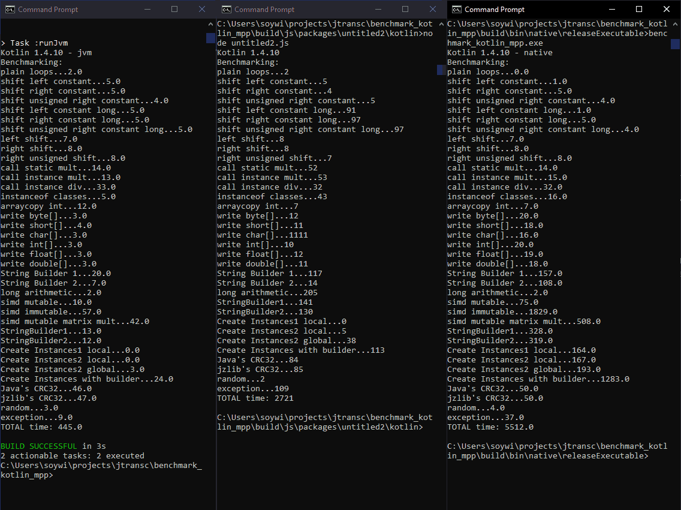The width and height of the screenshot is (681, 510).
Task: Close the runJvm Command Prompt window
Action: click(x=202, y=10)
